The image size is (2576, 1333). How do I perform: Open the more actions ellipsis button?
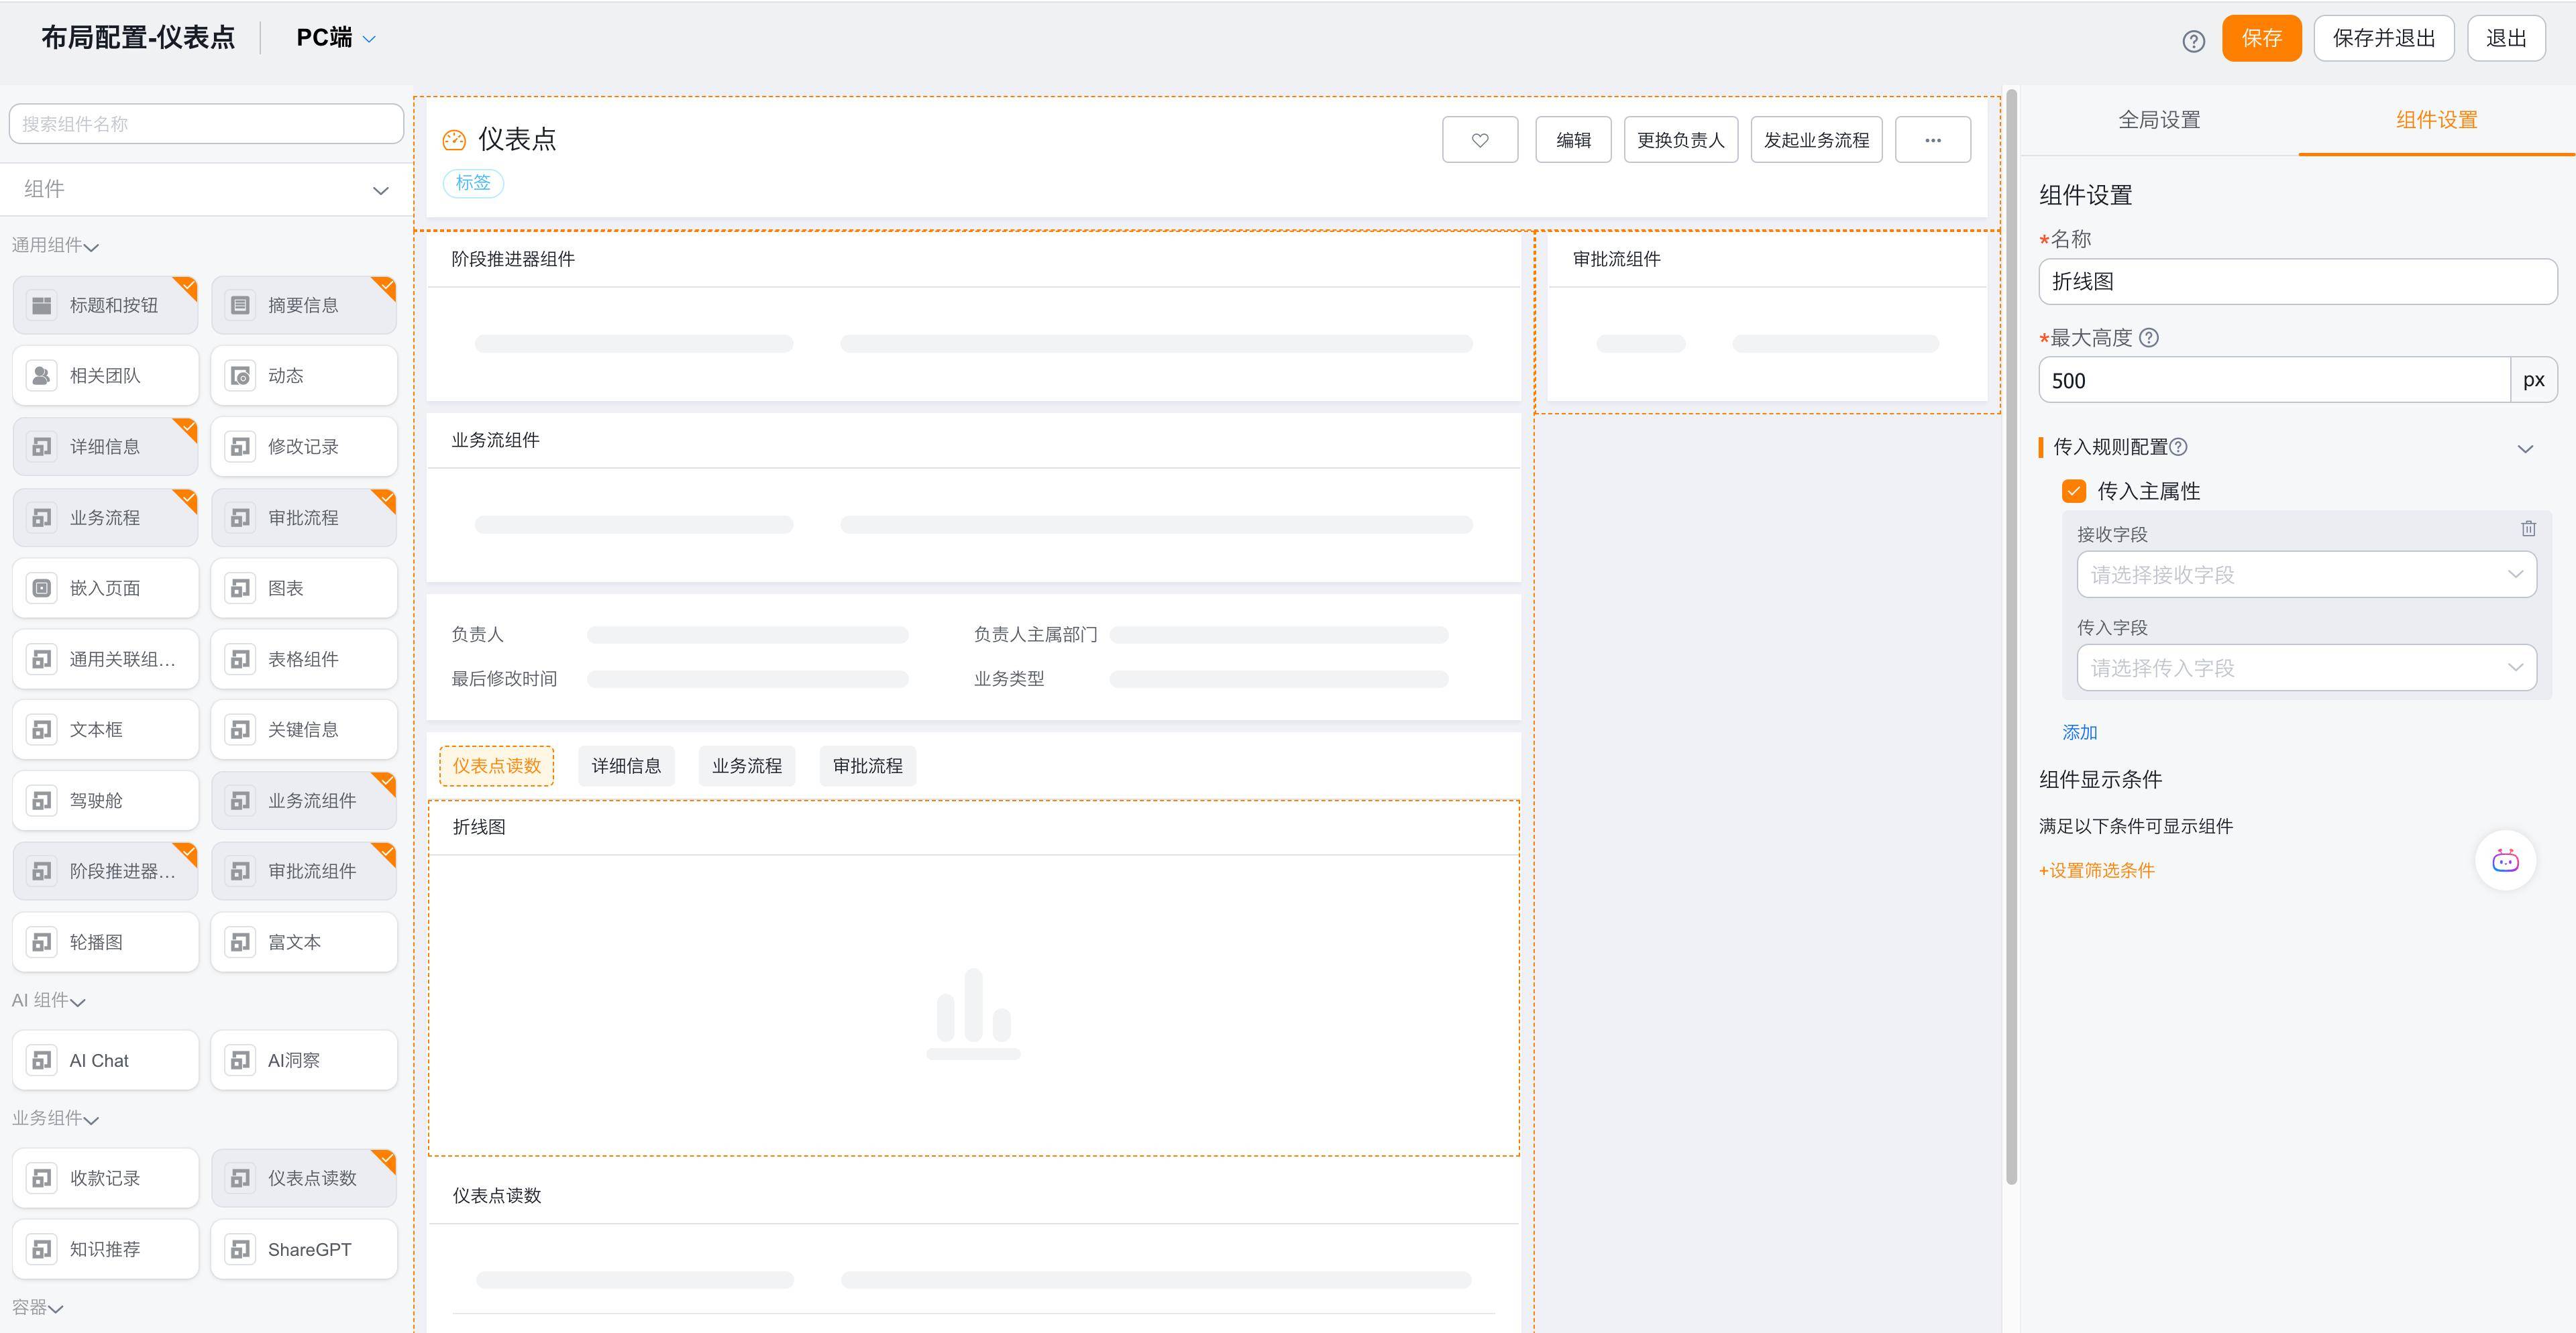coord(1932,140)
